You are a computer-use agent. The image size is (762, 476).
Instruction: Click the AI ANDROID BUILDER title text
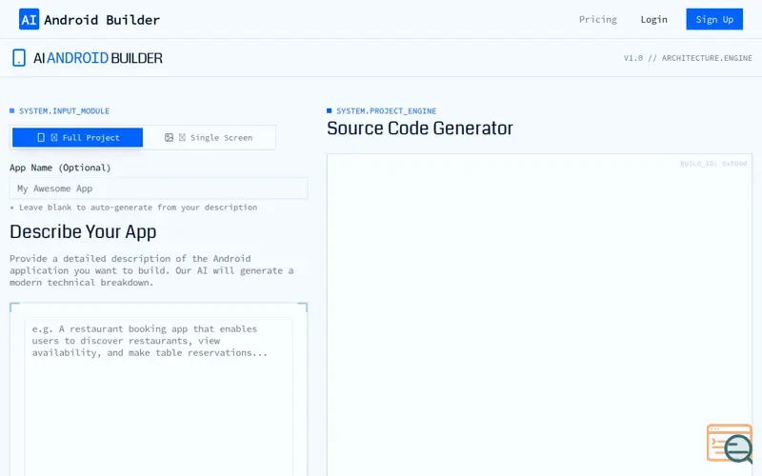click(x=98, y=58)
